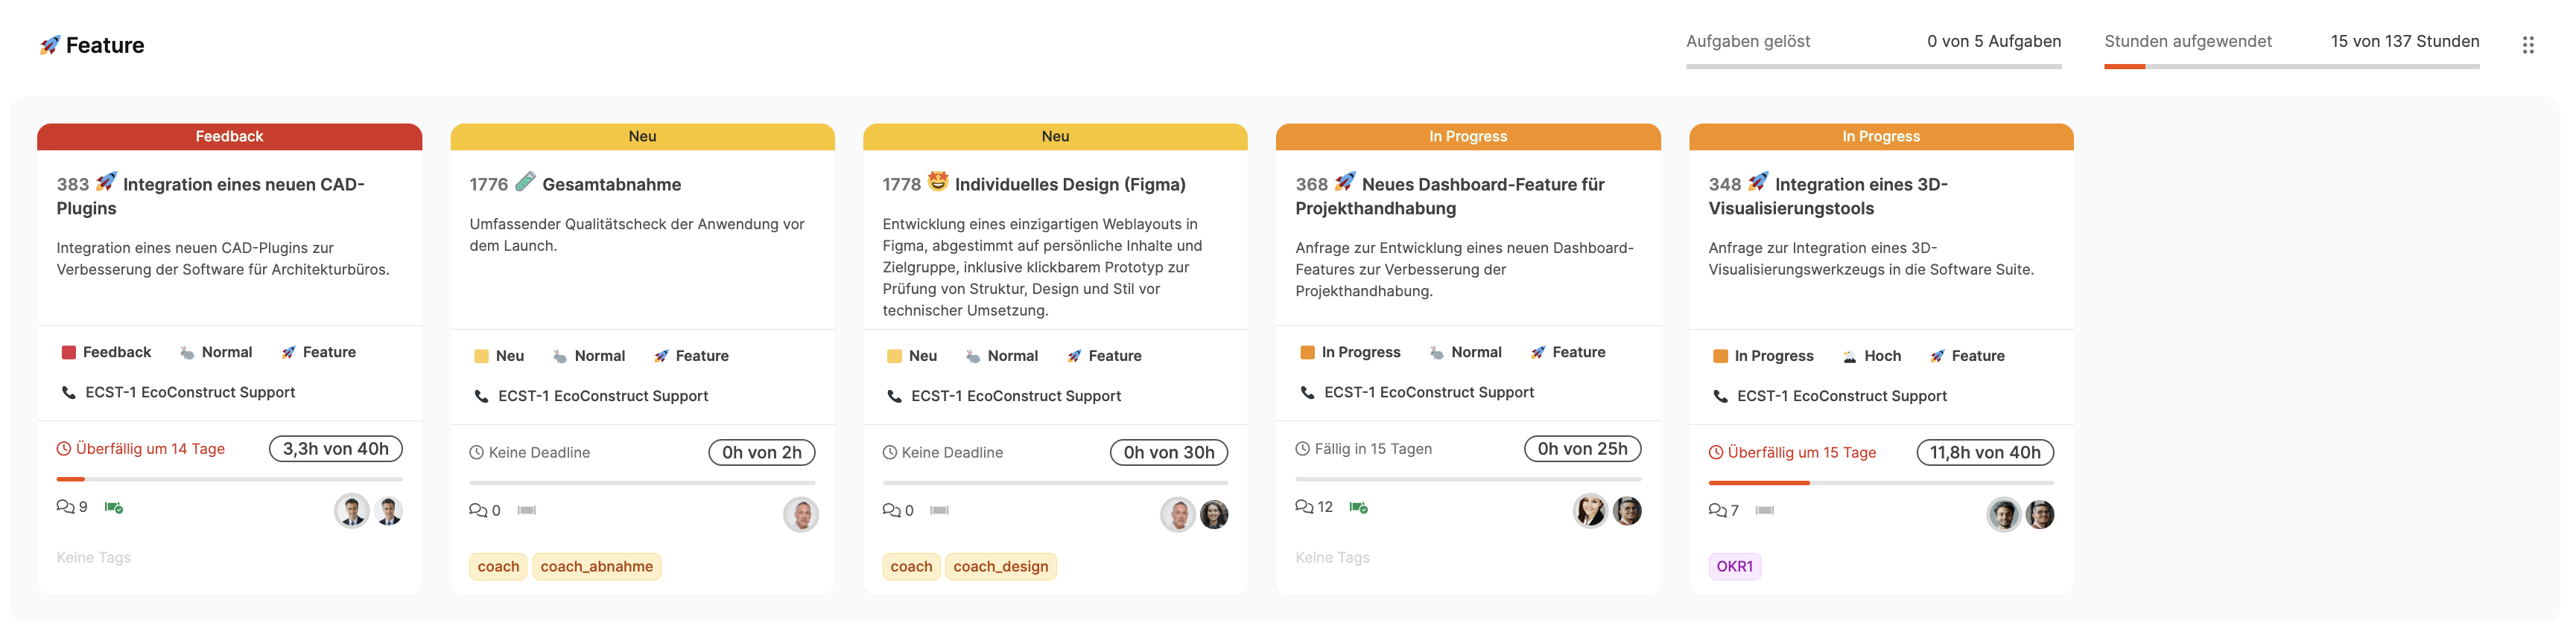Screen dimensions: 2576x640
Task: Click the coach_abnahme tag
Action: (x=596, y=566)
